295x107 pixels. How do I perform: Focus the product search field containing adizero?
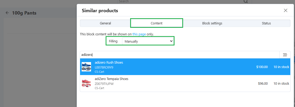pos(180,55)
